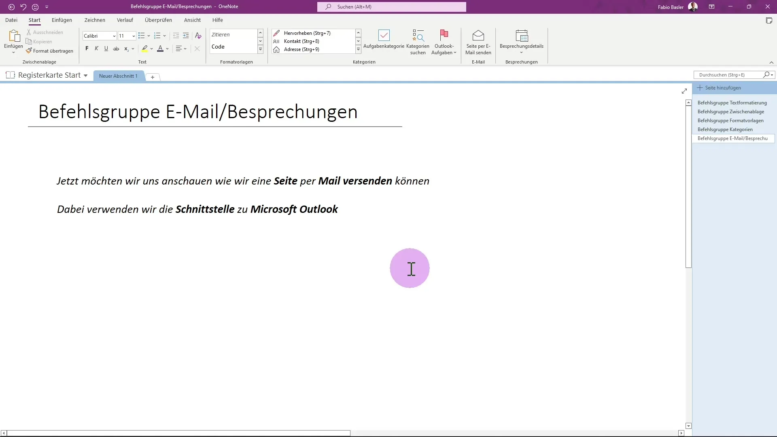Viewport: 777px width, 437px height.
Task: Open the Hilfe ribbon tab
Action: click(218, 20)
